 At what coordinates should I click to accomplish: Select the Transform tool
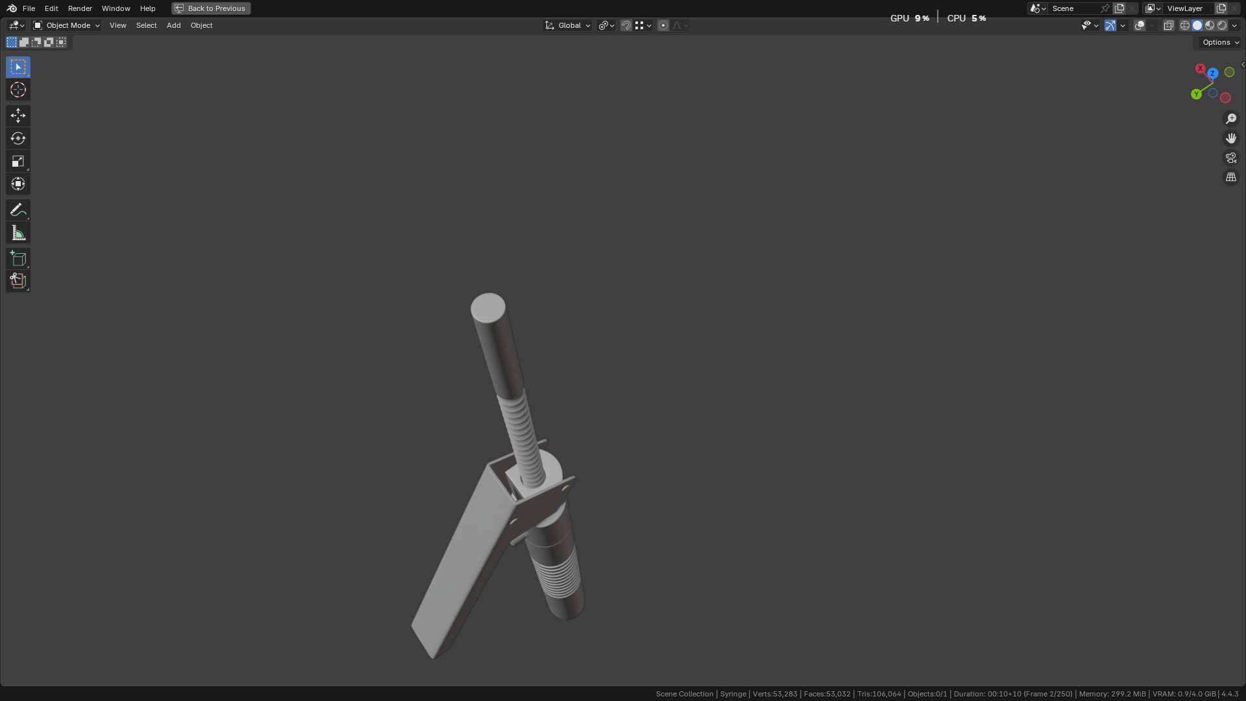point(18,184)
